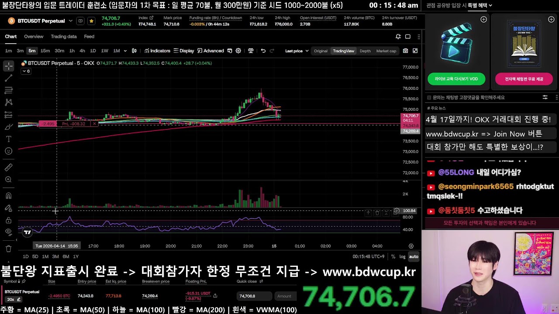Click the price alert bell icon
Image resolution: width=559 pixels, height=314 pixels.
click(x=398, y=37)
